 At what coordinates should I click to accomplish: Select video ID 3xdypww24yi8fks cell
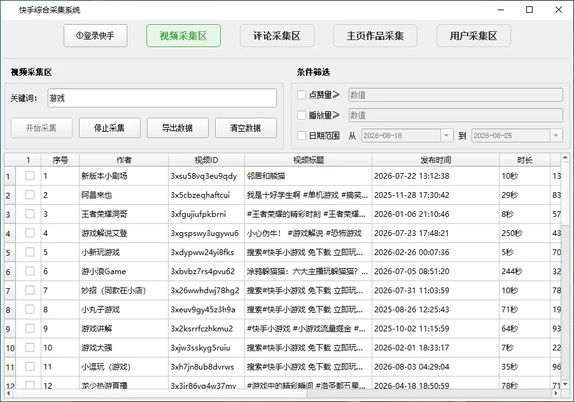(x=206, y=252)
